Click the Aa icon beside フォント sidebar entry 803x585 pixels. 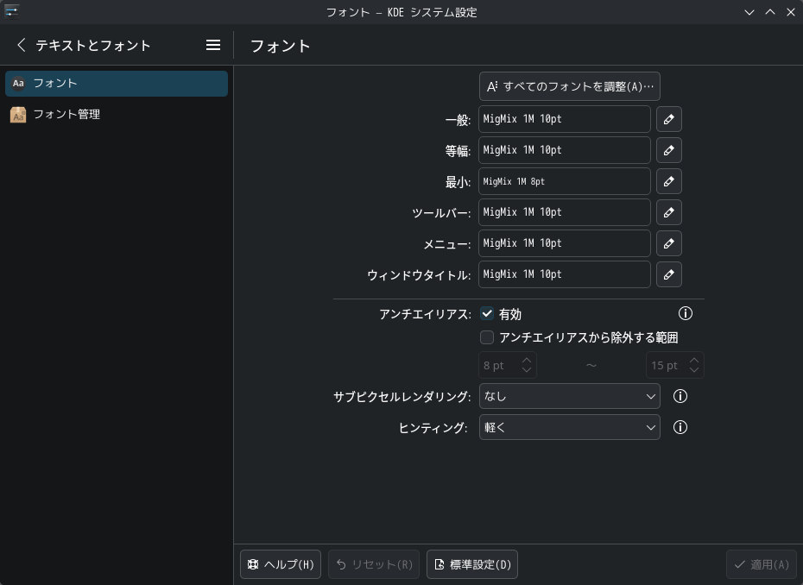point(18,83)
